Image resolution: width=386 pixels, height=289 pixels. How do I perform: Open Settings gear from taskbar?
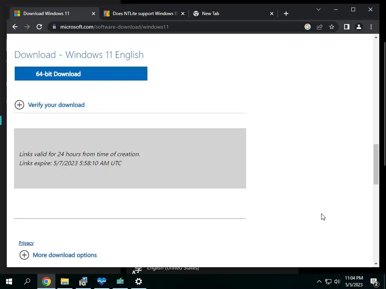click(x=139, y=281)
